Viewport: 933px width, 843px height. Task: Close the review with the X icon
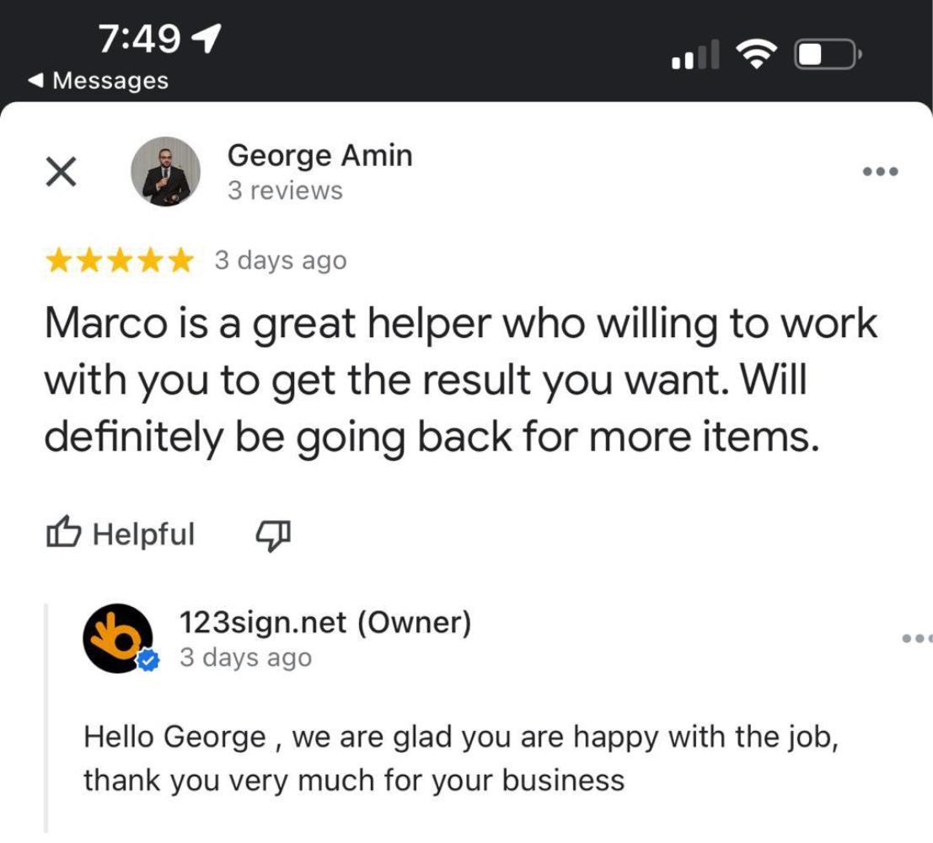click(61, 172)
